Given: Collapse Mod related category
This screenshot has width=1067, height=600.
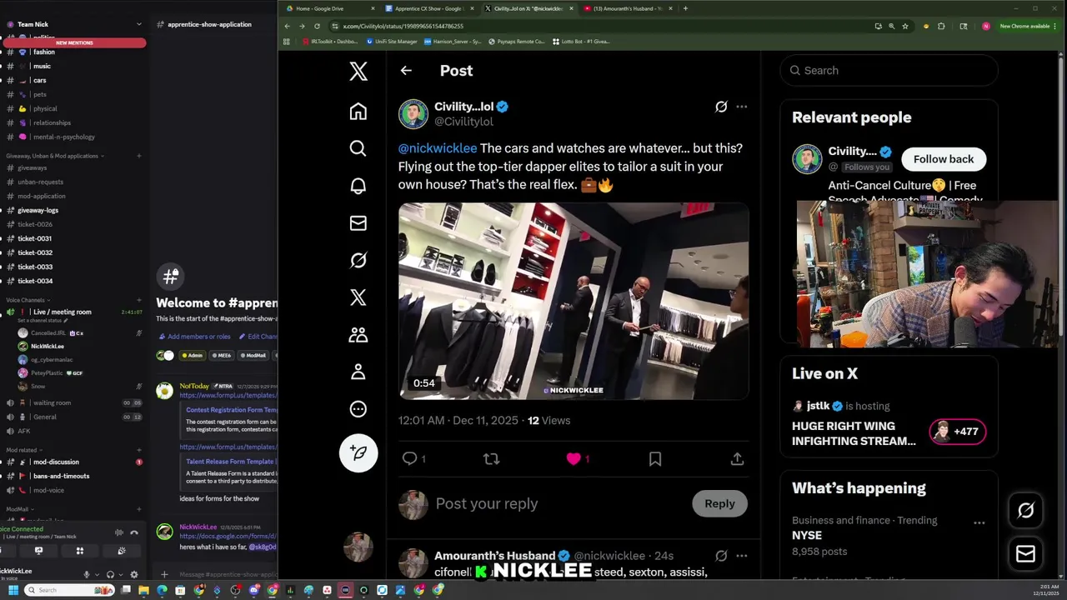Looking at the screenshot, I should pyautogui.click(x=23, y=450).
